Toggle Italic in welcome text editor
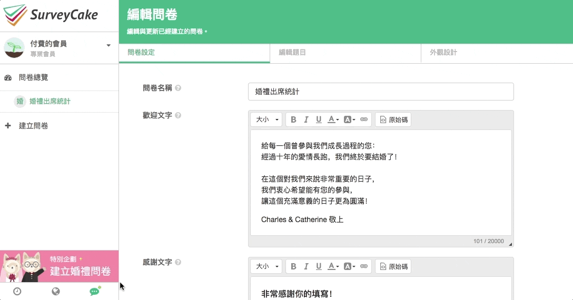 pyautogui.click(x=306, y=119)
